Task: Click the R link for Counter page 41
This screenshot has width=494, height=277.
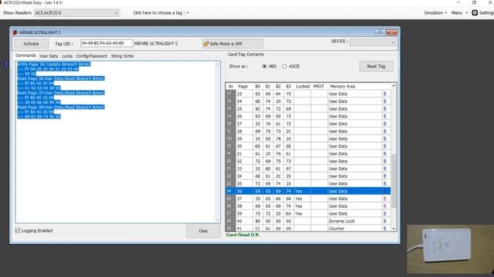Action: (x=384, y=229)
